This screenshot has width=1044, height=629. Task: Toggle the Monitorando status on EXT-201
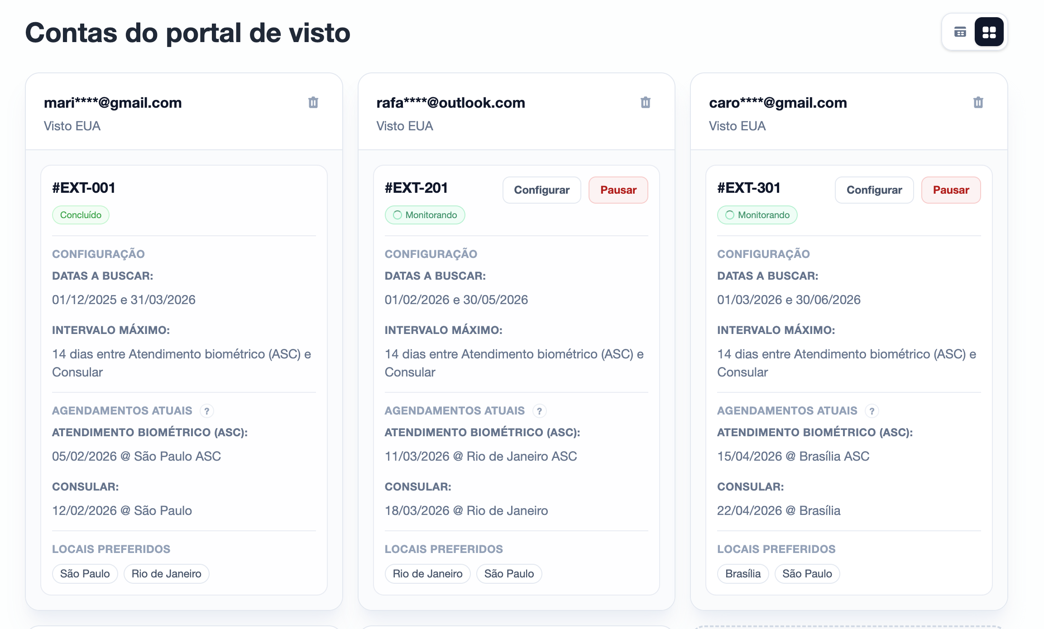point(425,214)
